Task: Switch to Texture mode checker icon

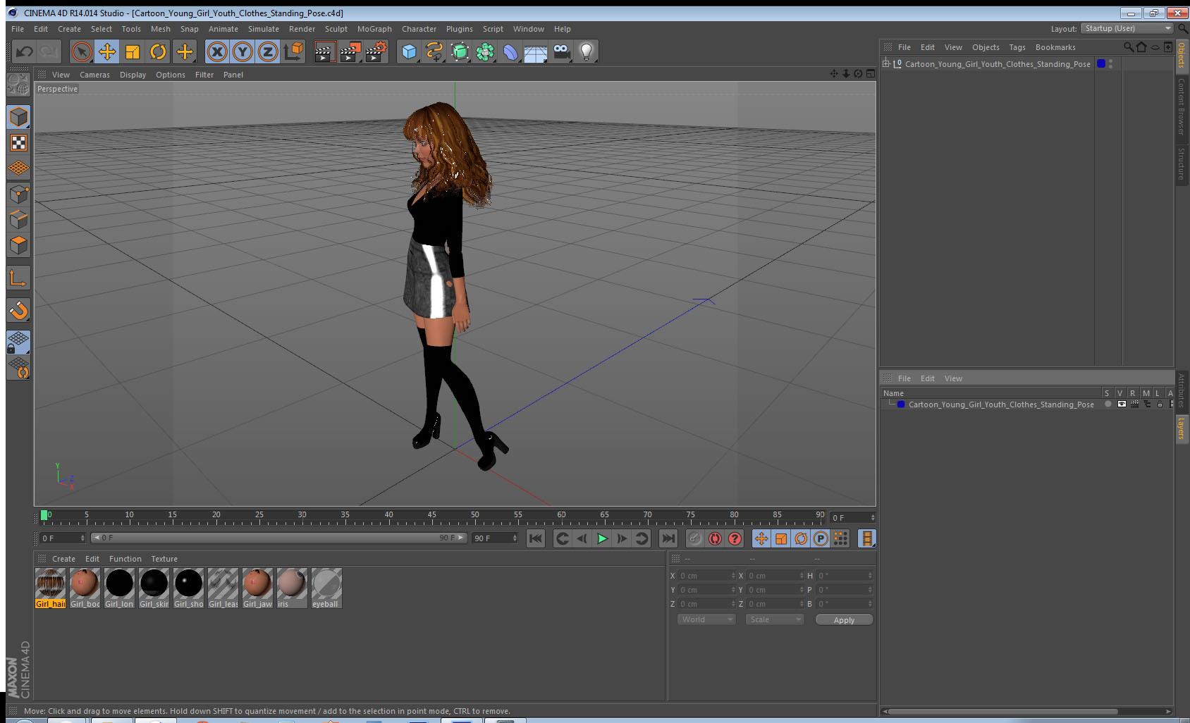Action: tap(18, 143)
